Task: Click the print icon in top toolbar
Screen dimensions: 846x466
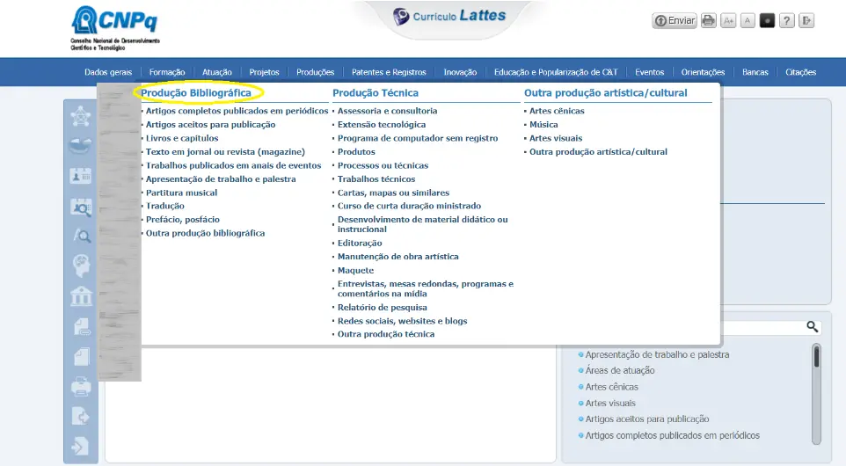Action: pos(708,21)
